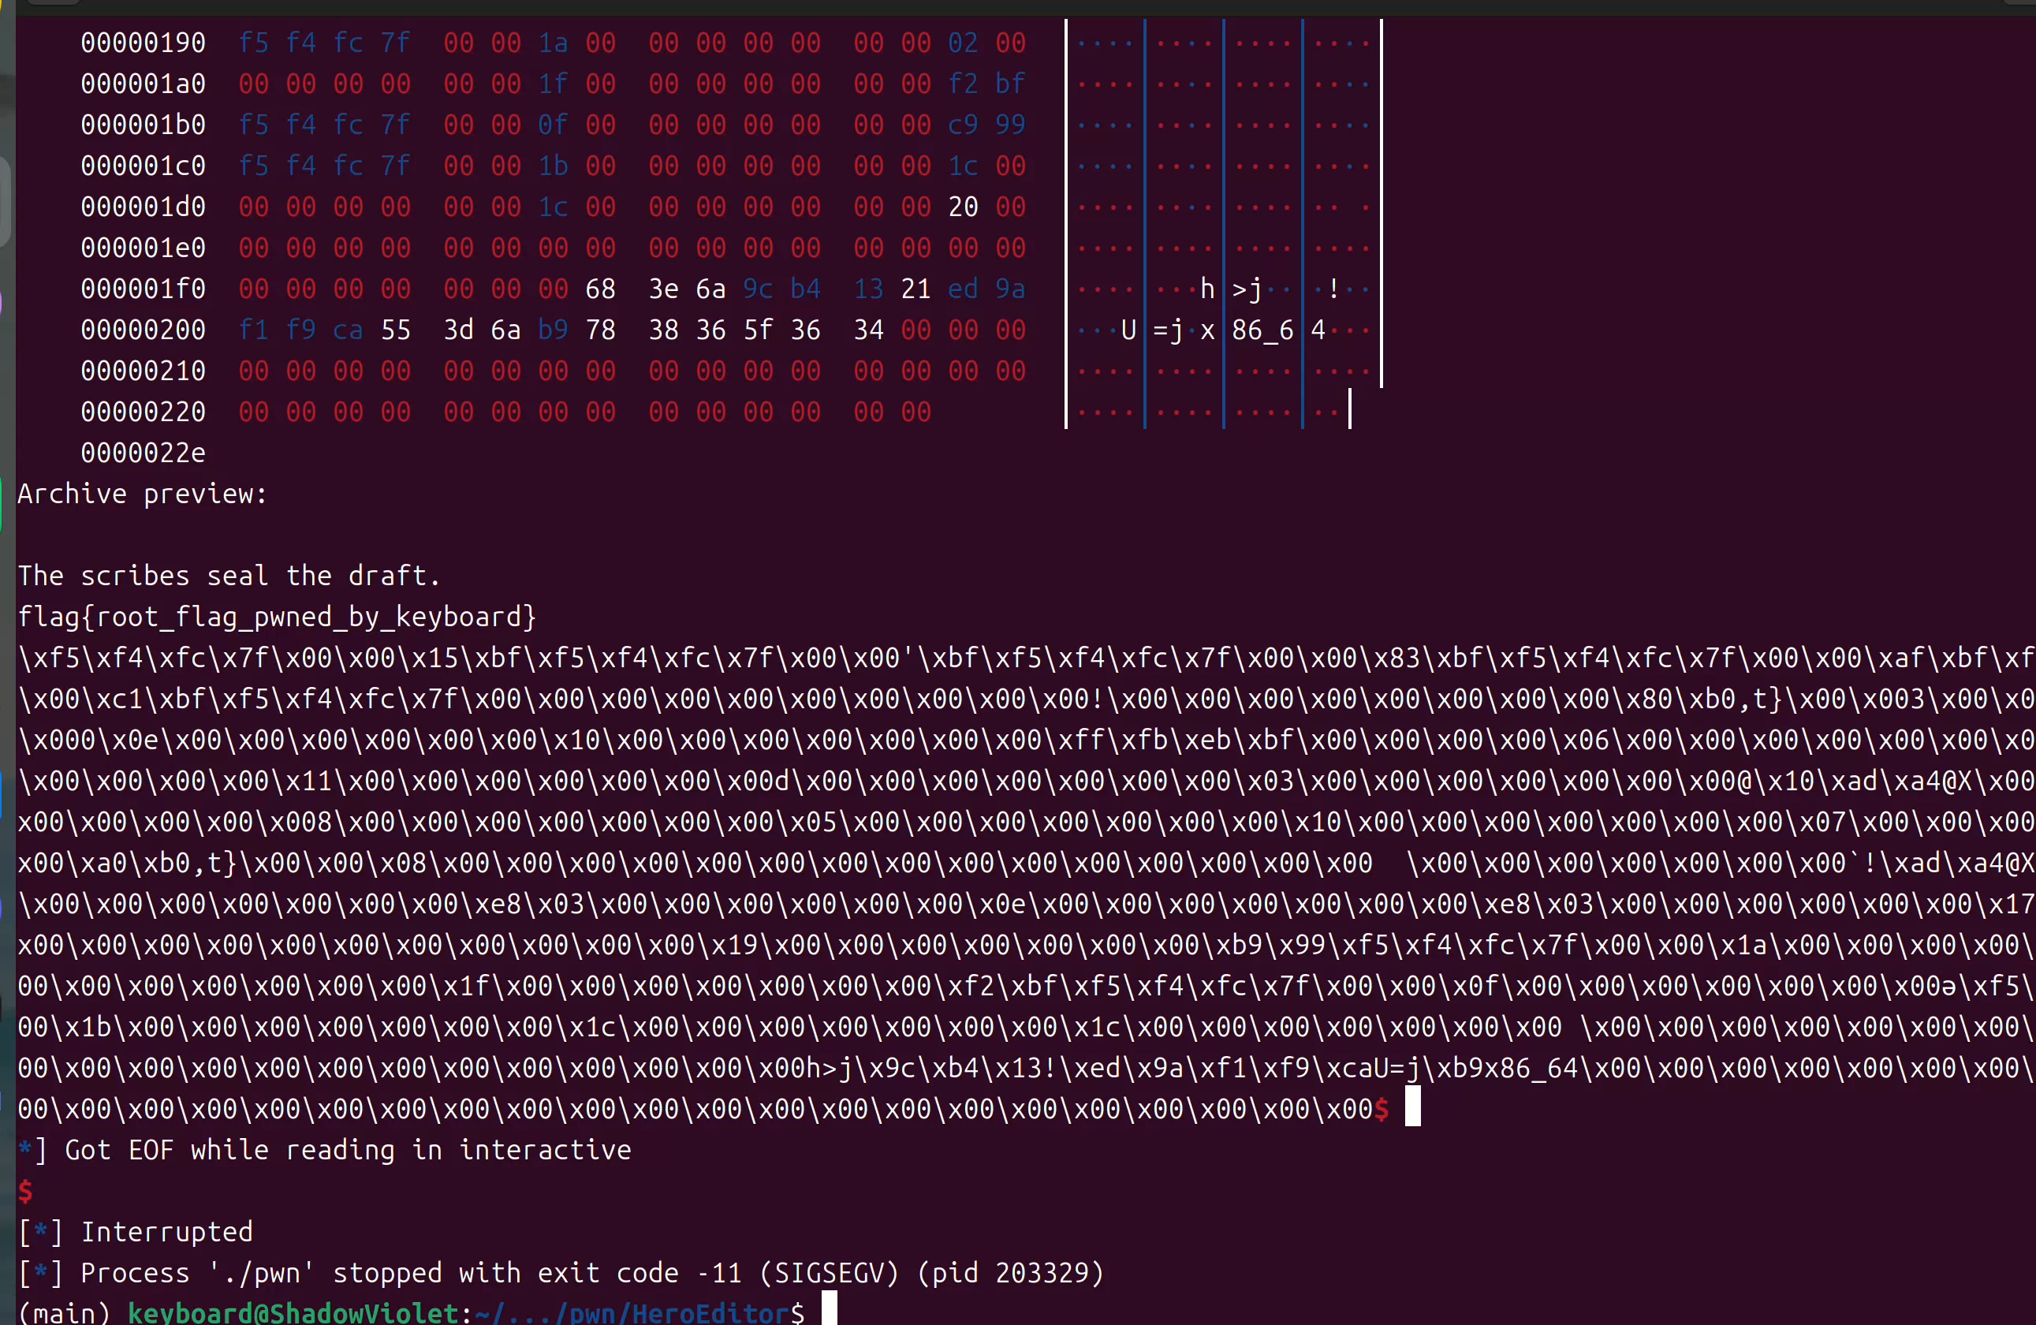The width and height of the screenshot is (2036, 1325).
Task: Click the cursor block after the red \x00$ prompt
Action: pos(1412,1107)
